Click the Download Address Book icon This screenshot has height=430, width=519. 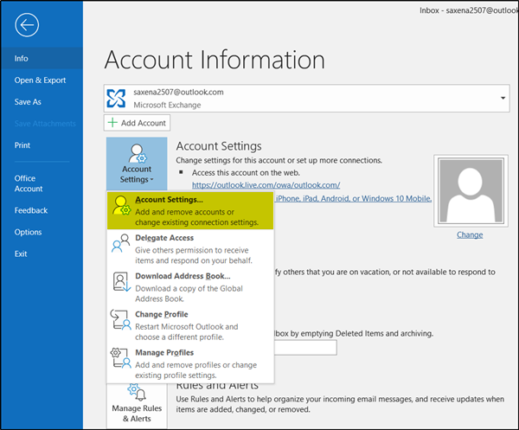coord(121,283)
